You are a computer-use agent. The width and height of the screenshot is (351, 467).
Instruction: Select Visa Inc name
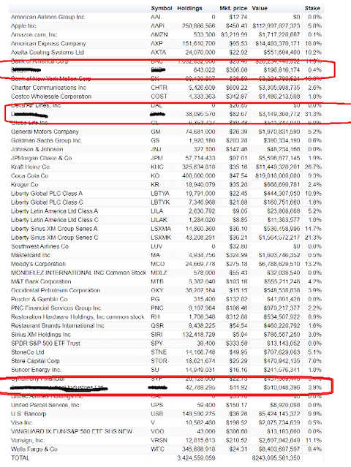pyautogui.click(x=21, y=422)
